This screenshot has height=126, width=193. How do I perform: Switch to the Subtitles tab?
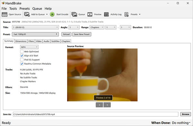(x=55, y=41)
